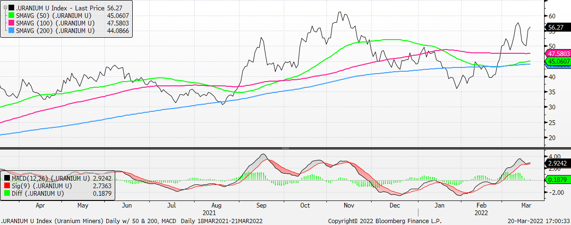
Task: Click the 60 price axis label
Action: pyautogui.click(x=552, y=15)
